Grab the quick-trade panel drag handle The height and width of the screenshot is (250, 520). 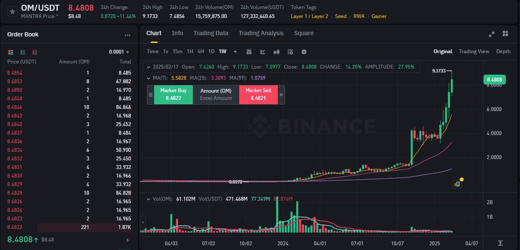(151, 95)
